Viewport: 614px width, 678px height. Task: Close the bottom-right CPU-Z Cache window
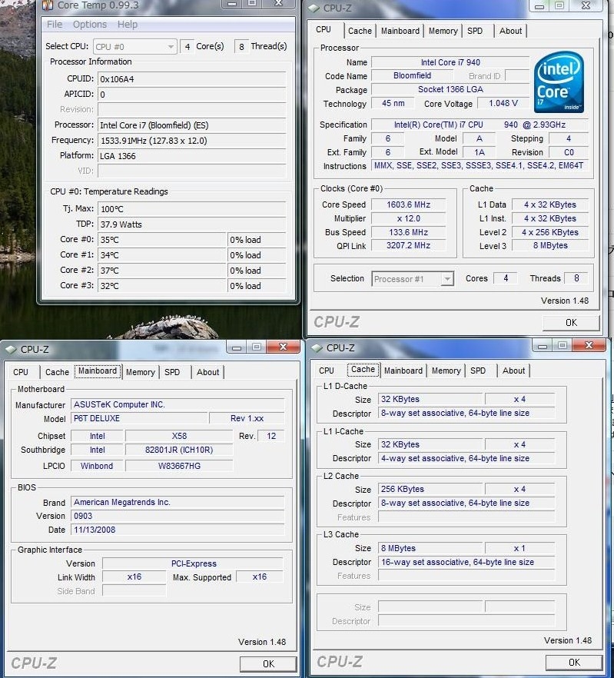point(589,345)
